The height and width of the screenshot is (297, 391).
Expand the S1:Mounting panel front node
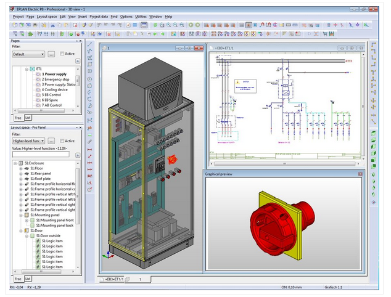27,220
